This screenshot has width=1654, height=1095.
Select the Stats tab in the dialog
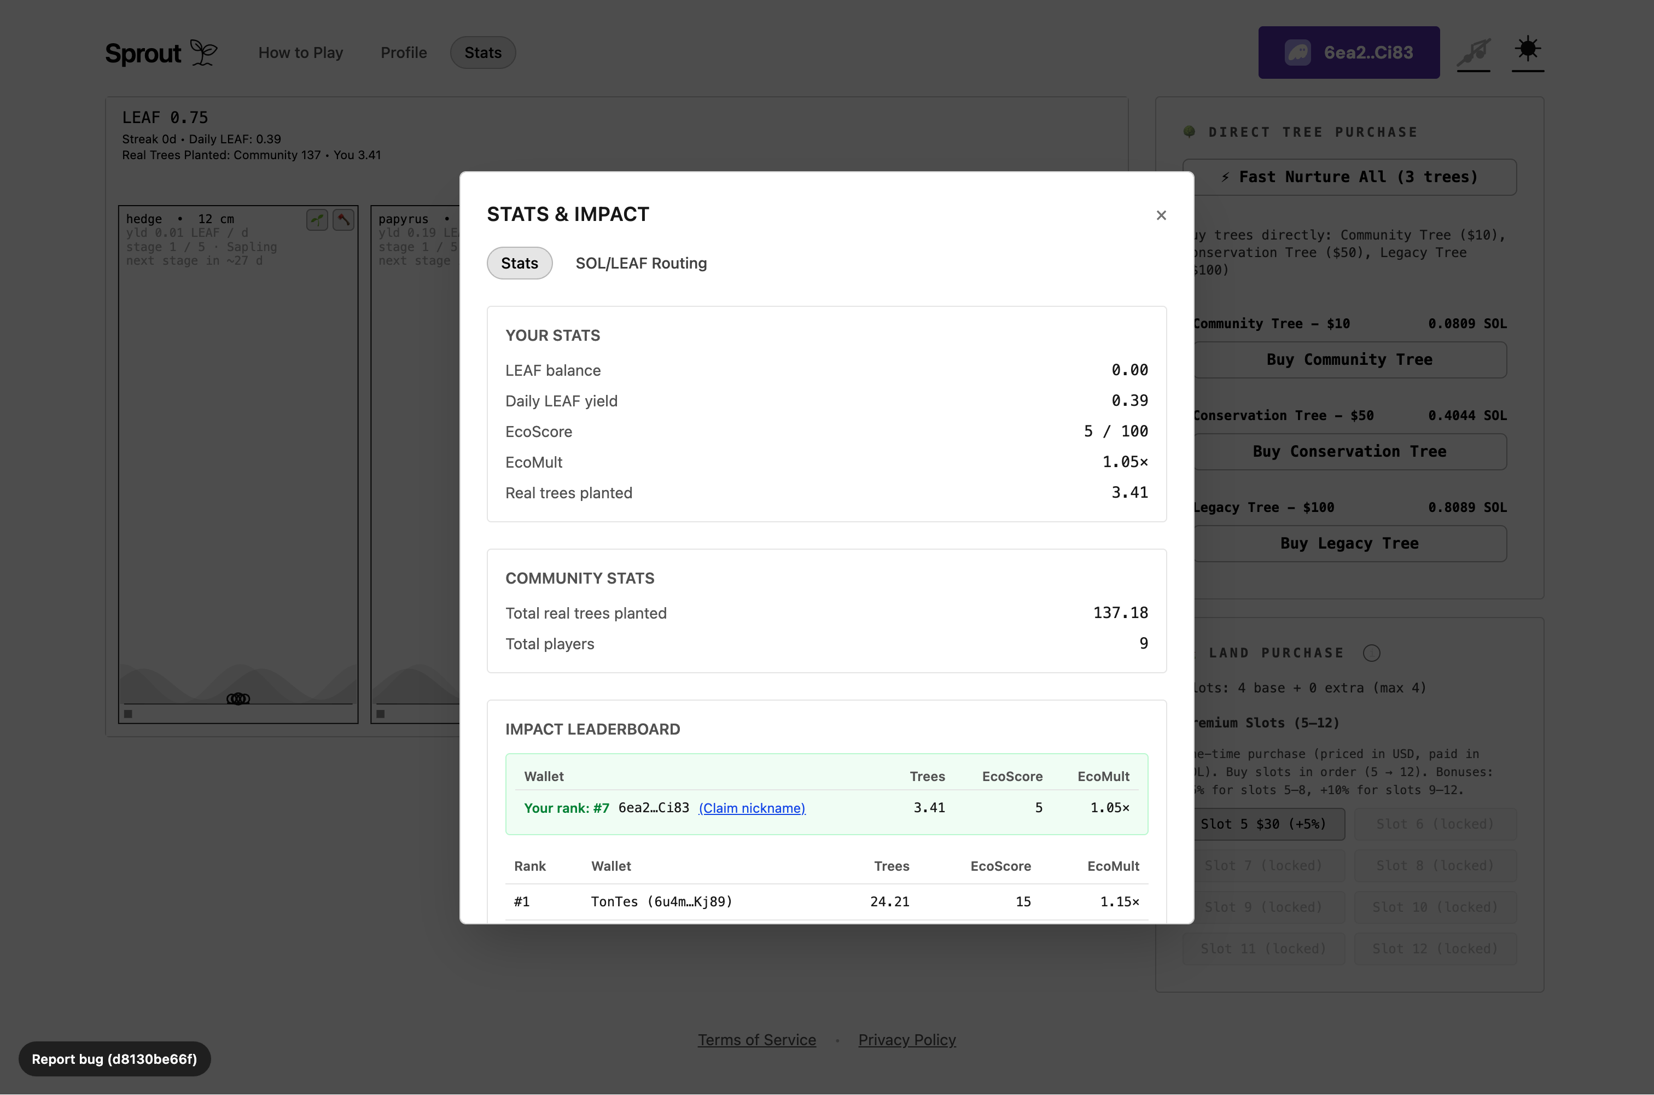coord(520,263)
